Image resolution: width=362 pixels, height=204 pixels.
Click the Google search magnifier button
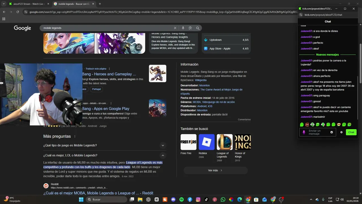tap(198, 28)
